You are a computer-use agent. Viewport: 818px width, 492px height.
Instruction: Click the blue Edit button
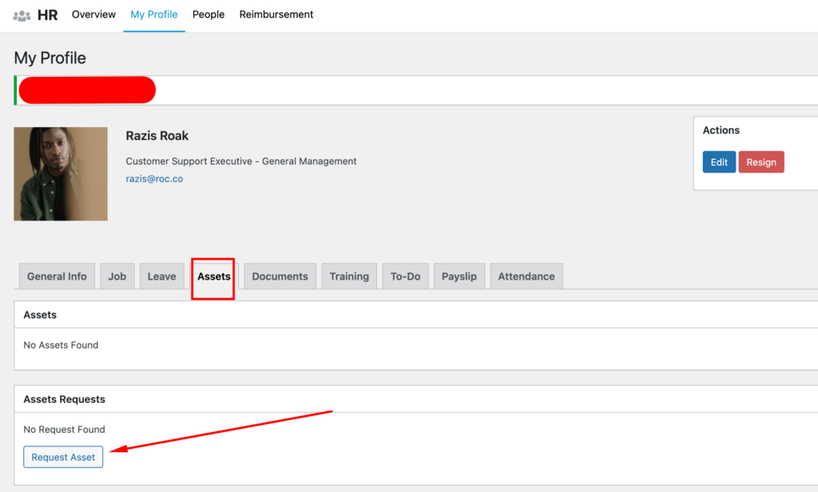coord(719,162)
